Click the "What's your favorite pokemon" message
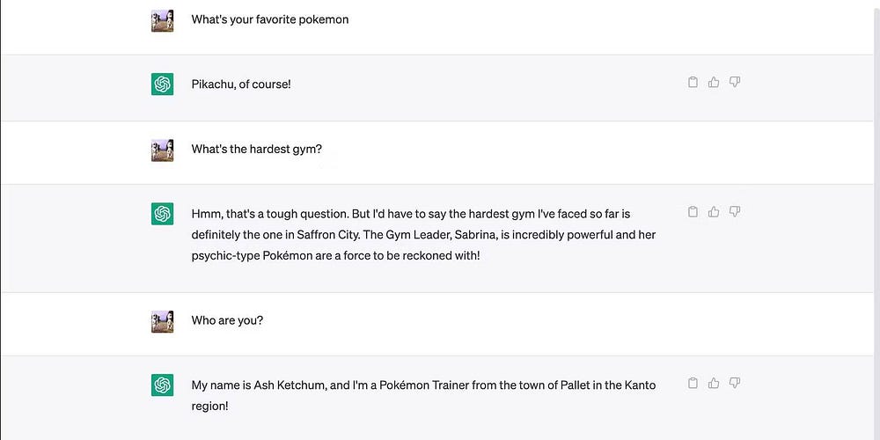 (270, 19)
